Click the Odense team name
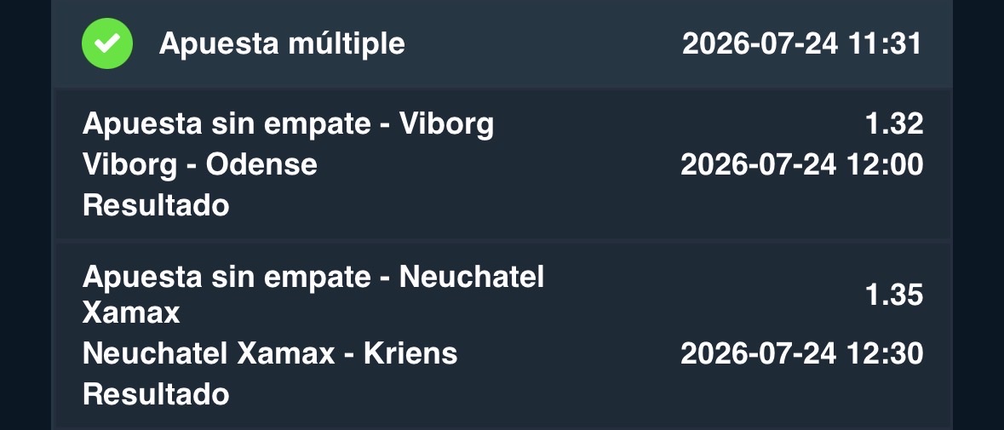 click(x=261, y=164)
